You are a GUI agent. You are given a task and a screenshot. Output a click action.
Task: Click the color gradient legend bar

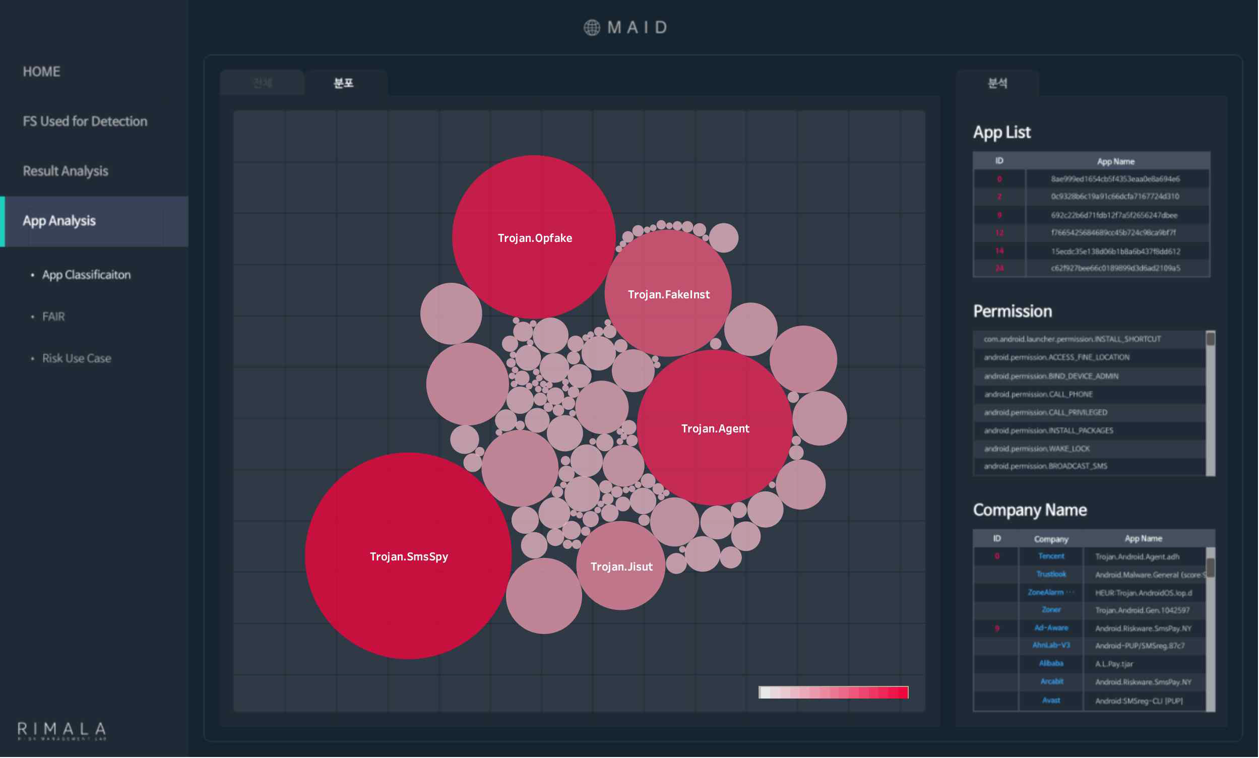833,692
